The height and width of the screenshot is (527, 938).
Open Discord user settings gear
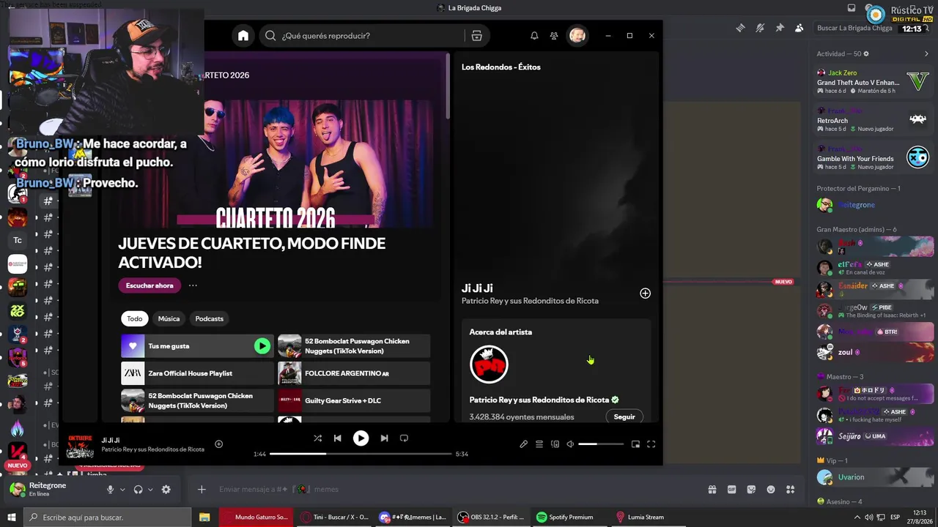click(166, 490)
